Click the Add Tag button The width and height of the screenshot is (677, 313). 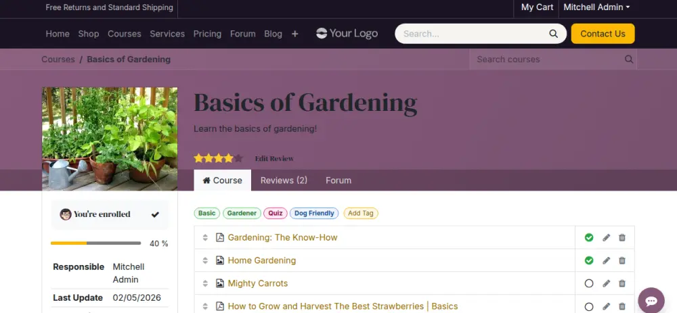(x=361, y=214)
